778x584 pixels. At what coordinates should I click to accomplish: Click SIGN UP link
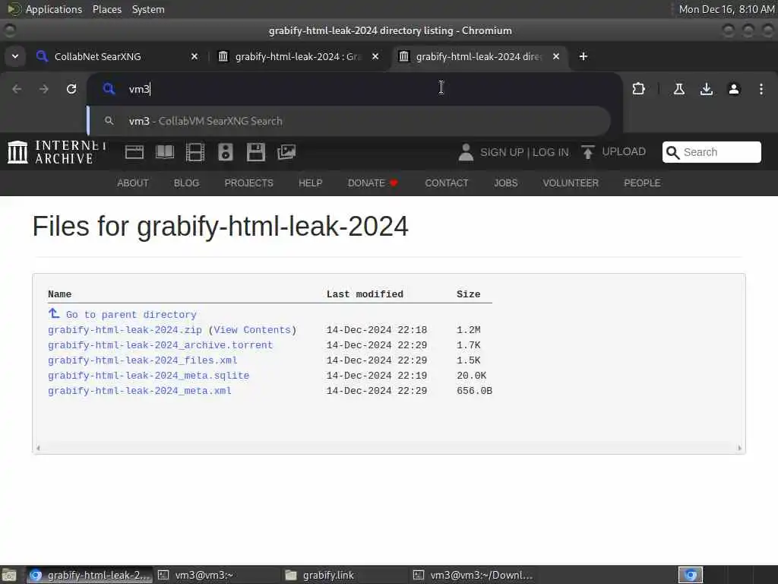[x=501, y=152]
